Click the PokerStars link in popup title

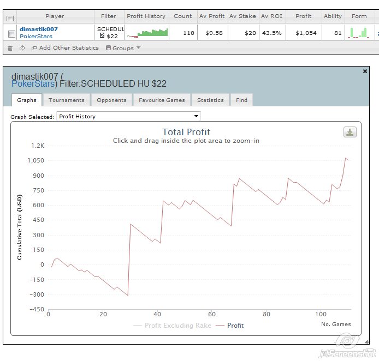tap(33, 84)
